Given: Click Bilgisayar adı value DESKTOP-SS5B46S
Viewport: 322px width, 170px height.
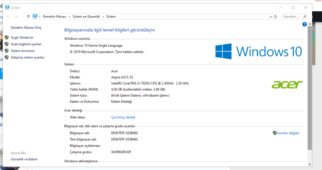Looking at the screenshot, I should point(125,133).
